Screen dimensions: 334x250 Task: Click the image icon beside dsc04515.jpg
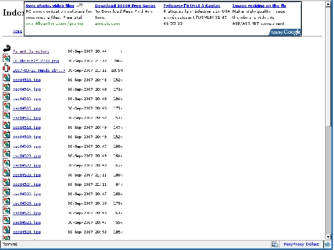point(7,96)
